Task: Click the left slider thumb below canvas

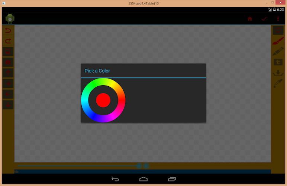Action: (x=139, y=166)
